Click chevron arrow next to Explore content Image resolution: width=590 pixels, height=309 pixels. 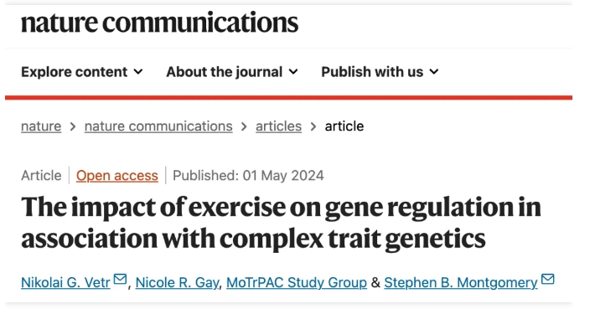pyautogui.click(x=138, y=71)
